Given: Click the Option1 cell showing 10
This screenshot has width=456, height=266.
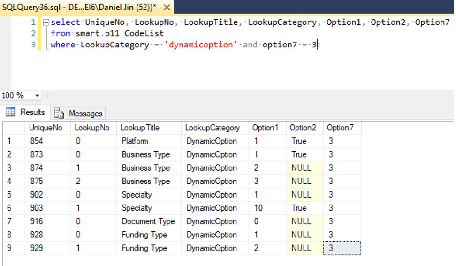Looking at the screenshot, I should click(267, 208).
